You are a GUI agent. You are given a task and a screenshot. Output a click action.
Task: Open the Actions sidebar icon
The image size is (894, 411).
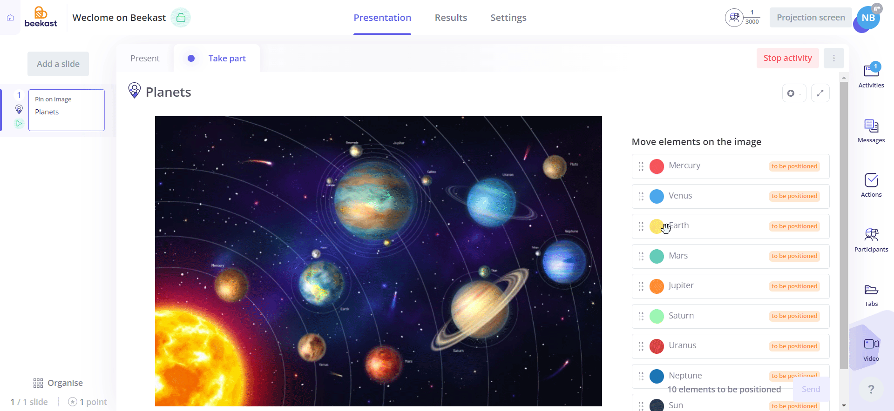871,180
